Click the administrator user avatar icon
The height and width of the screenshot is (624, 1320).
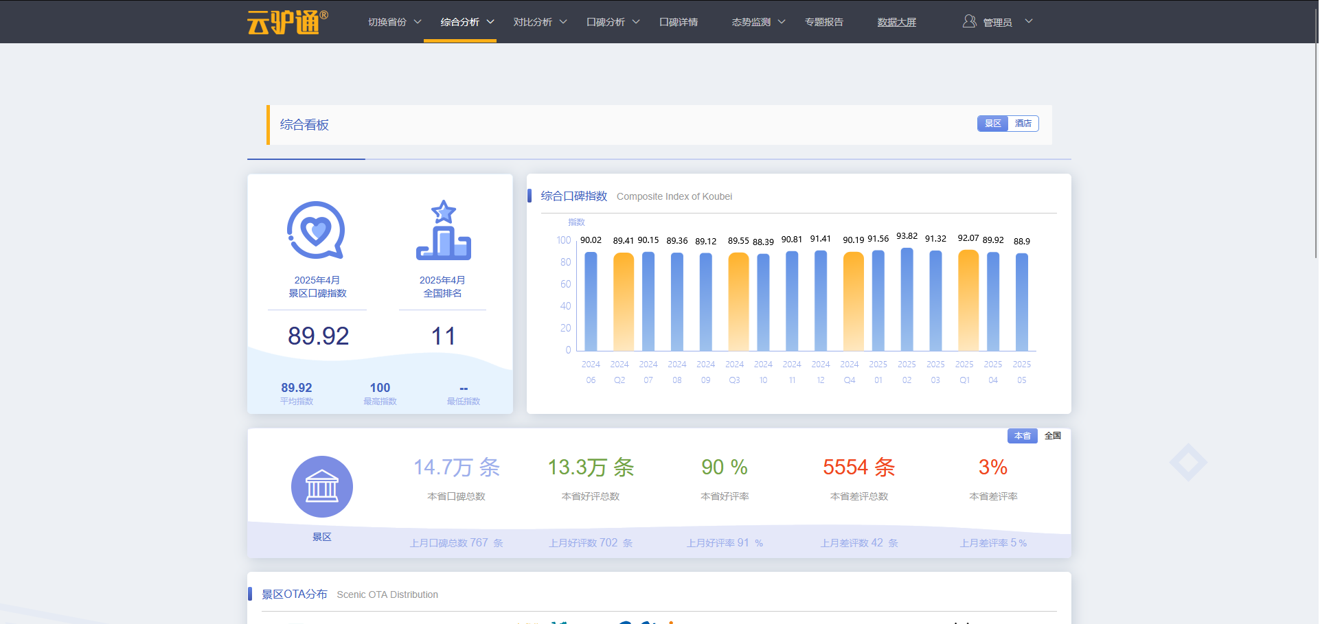tap(969, 21)
